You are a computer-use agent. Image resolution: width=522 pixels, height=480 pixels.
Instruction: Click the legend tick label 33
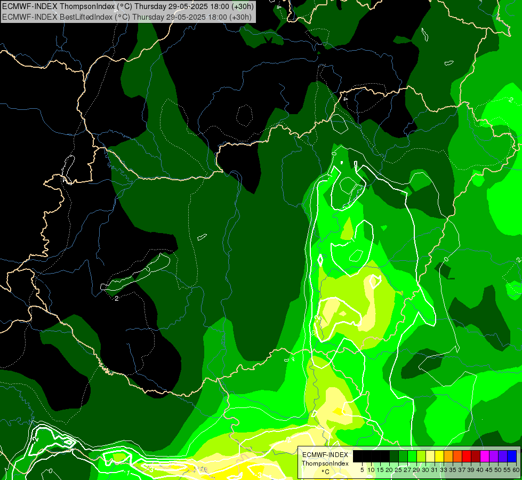[x=444, y=470]
